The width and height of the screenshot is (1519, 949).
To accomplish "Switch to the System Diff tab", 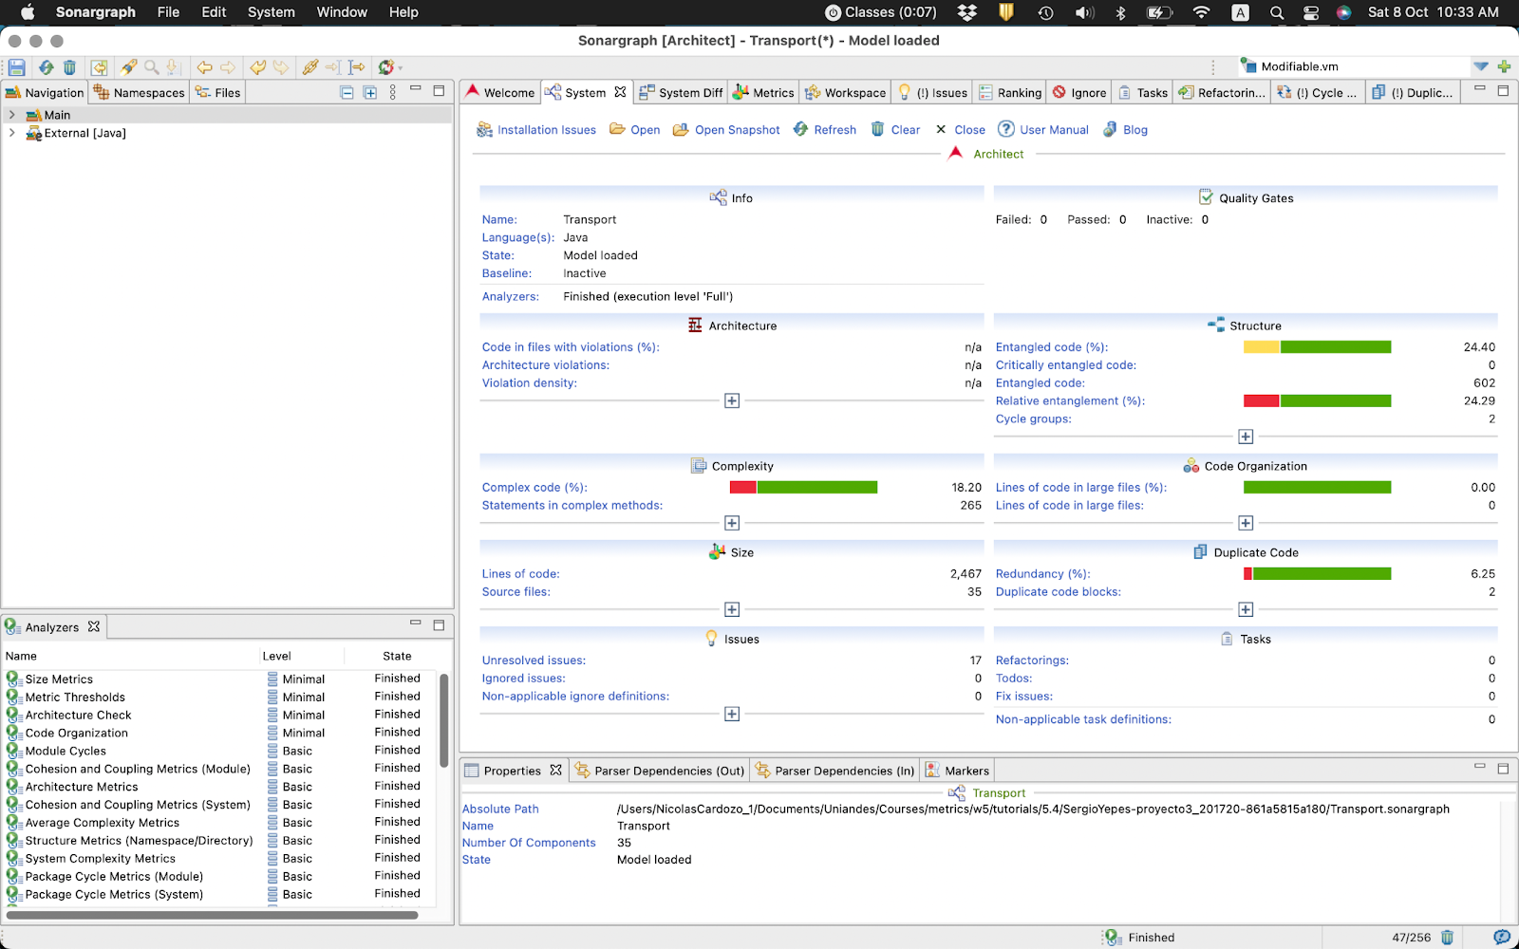I will pyautogui.click(x=681, y=92).
